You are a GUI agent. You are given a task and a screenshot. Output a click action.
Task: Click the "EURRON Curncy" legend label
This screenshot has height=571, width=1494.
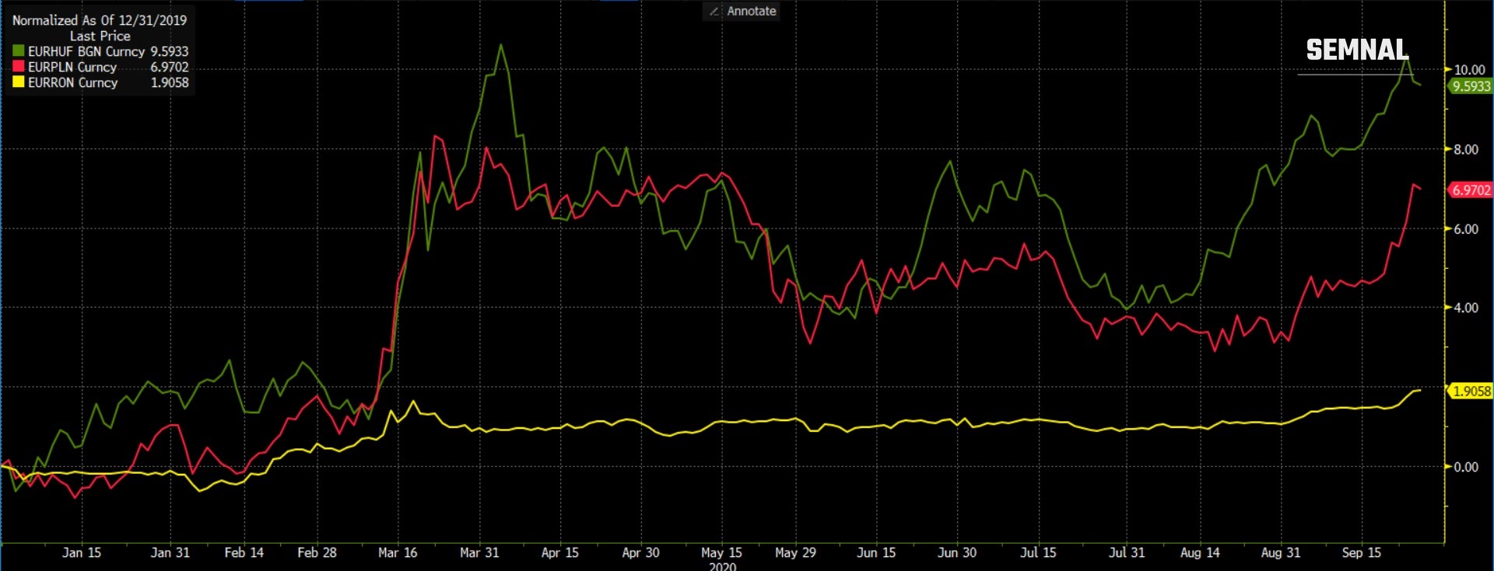point(73,82)
